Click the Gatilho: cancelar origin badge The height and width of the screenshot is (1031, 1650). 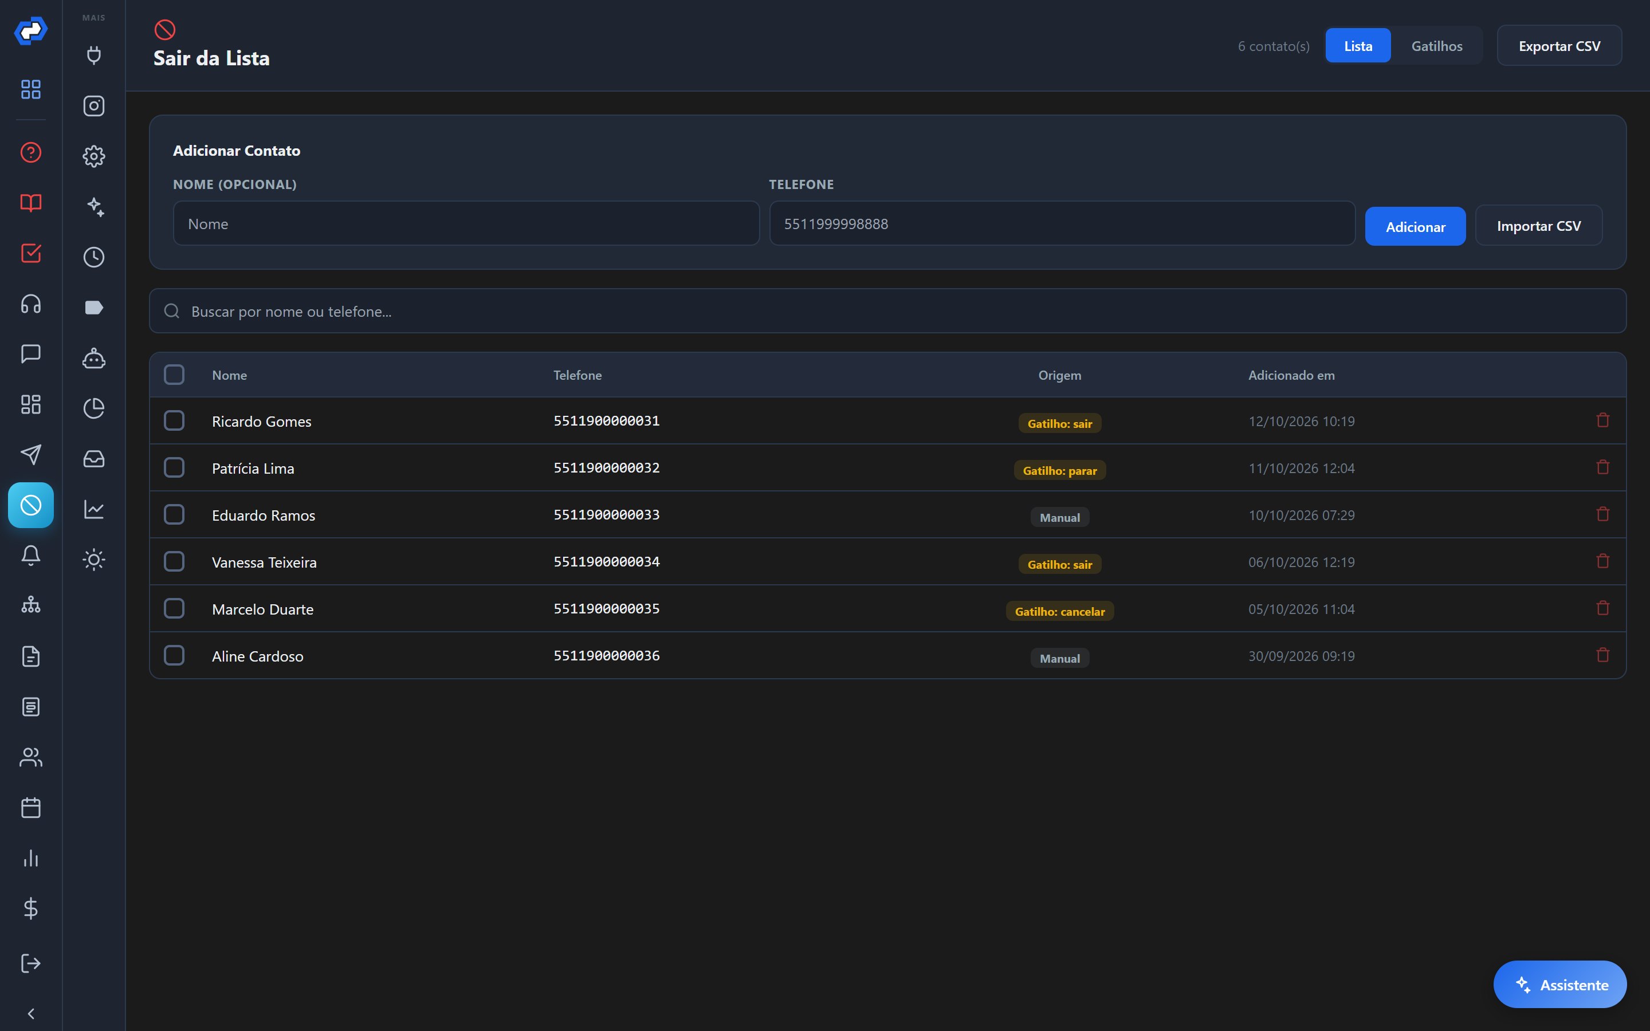[x=1059, y=612]
